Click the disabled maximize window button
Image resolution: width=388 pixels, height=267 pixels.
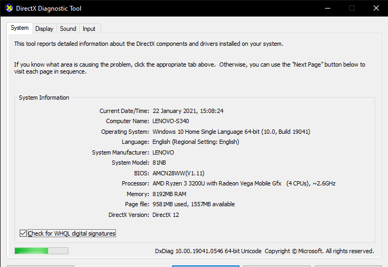click(x=352, y=8)
